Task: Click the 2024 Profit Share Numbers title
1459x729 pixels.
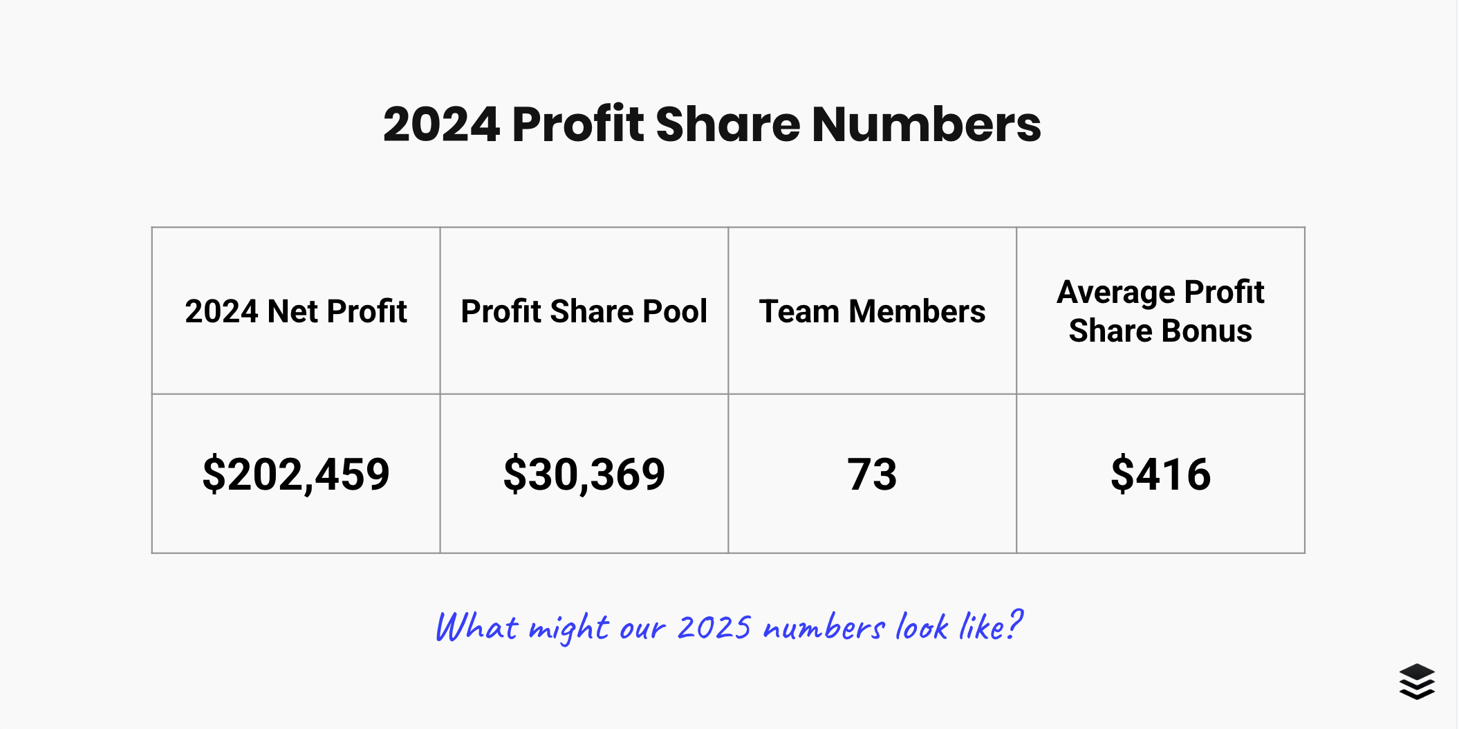Action: [x=712, y=124]
